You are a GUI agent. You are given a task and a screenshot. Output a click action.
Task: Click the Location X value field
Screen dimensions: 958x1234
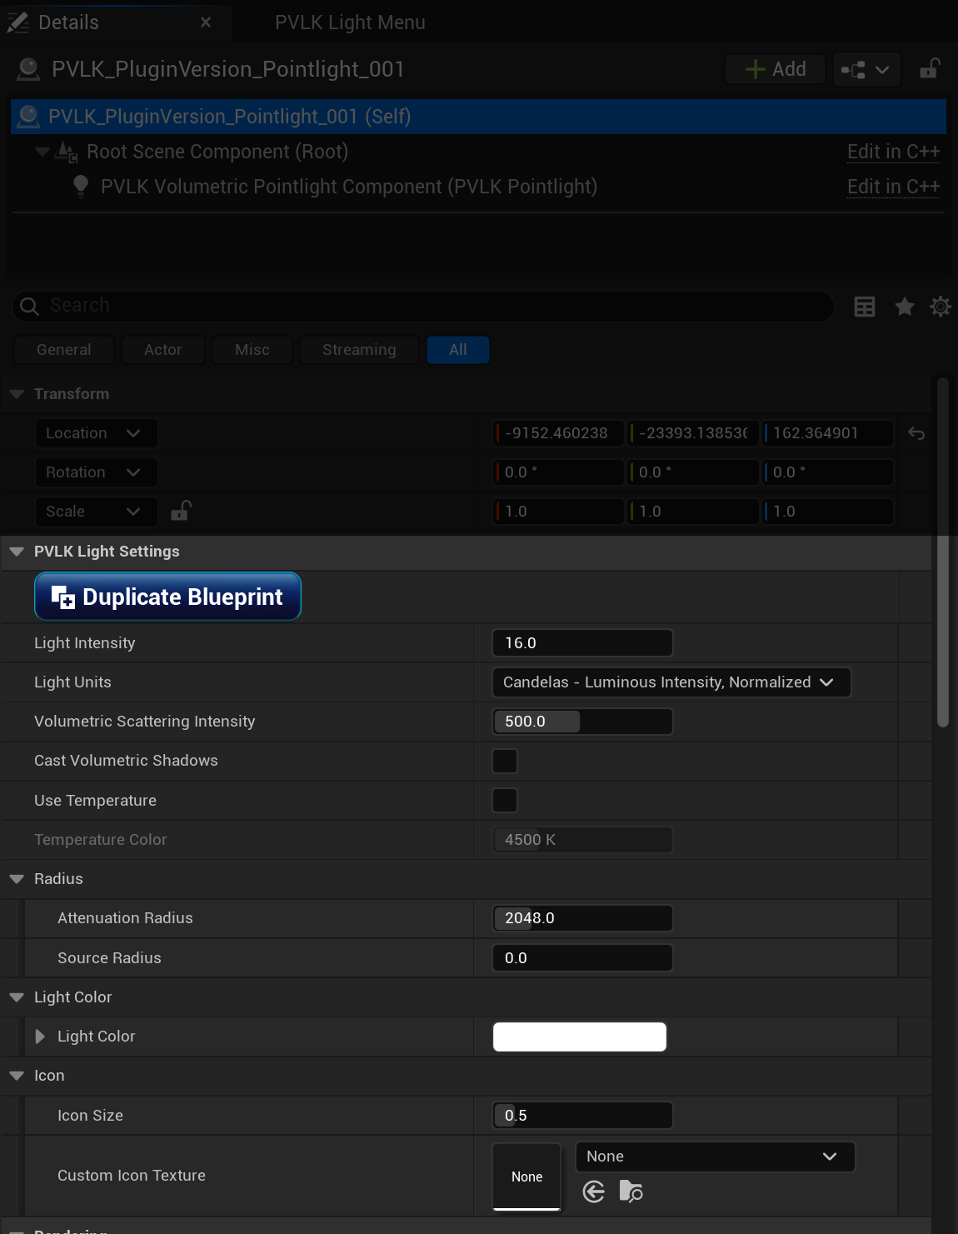(x=559, y=433)
